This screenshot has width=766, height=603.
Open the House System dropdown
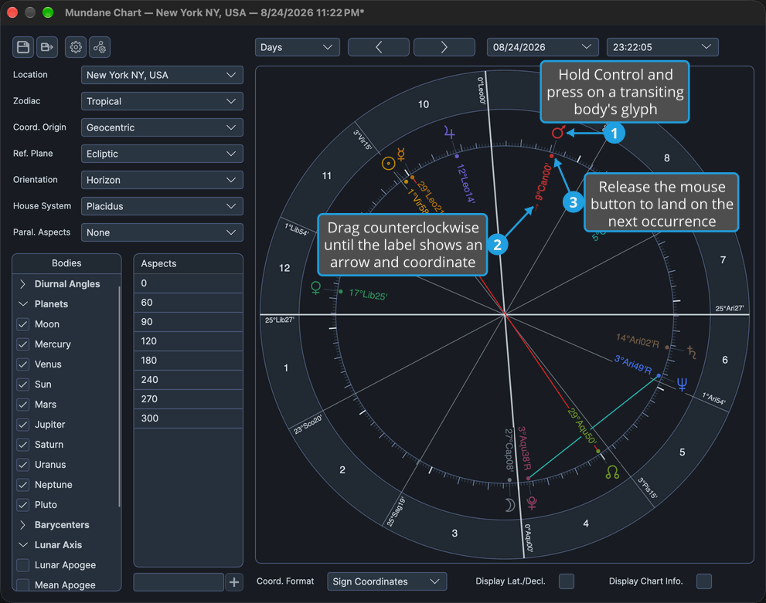pos(162,206)
